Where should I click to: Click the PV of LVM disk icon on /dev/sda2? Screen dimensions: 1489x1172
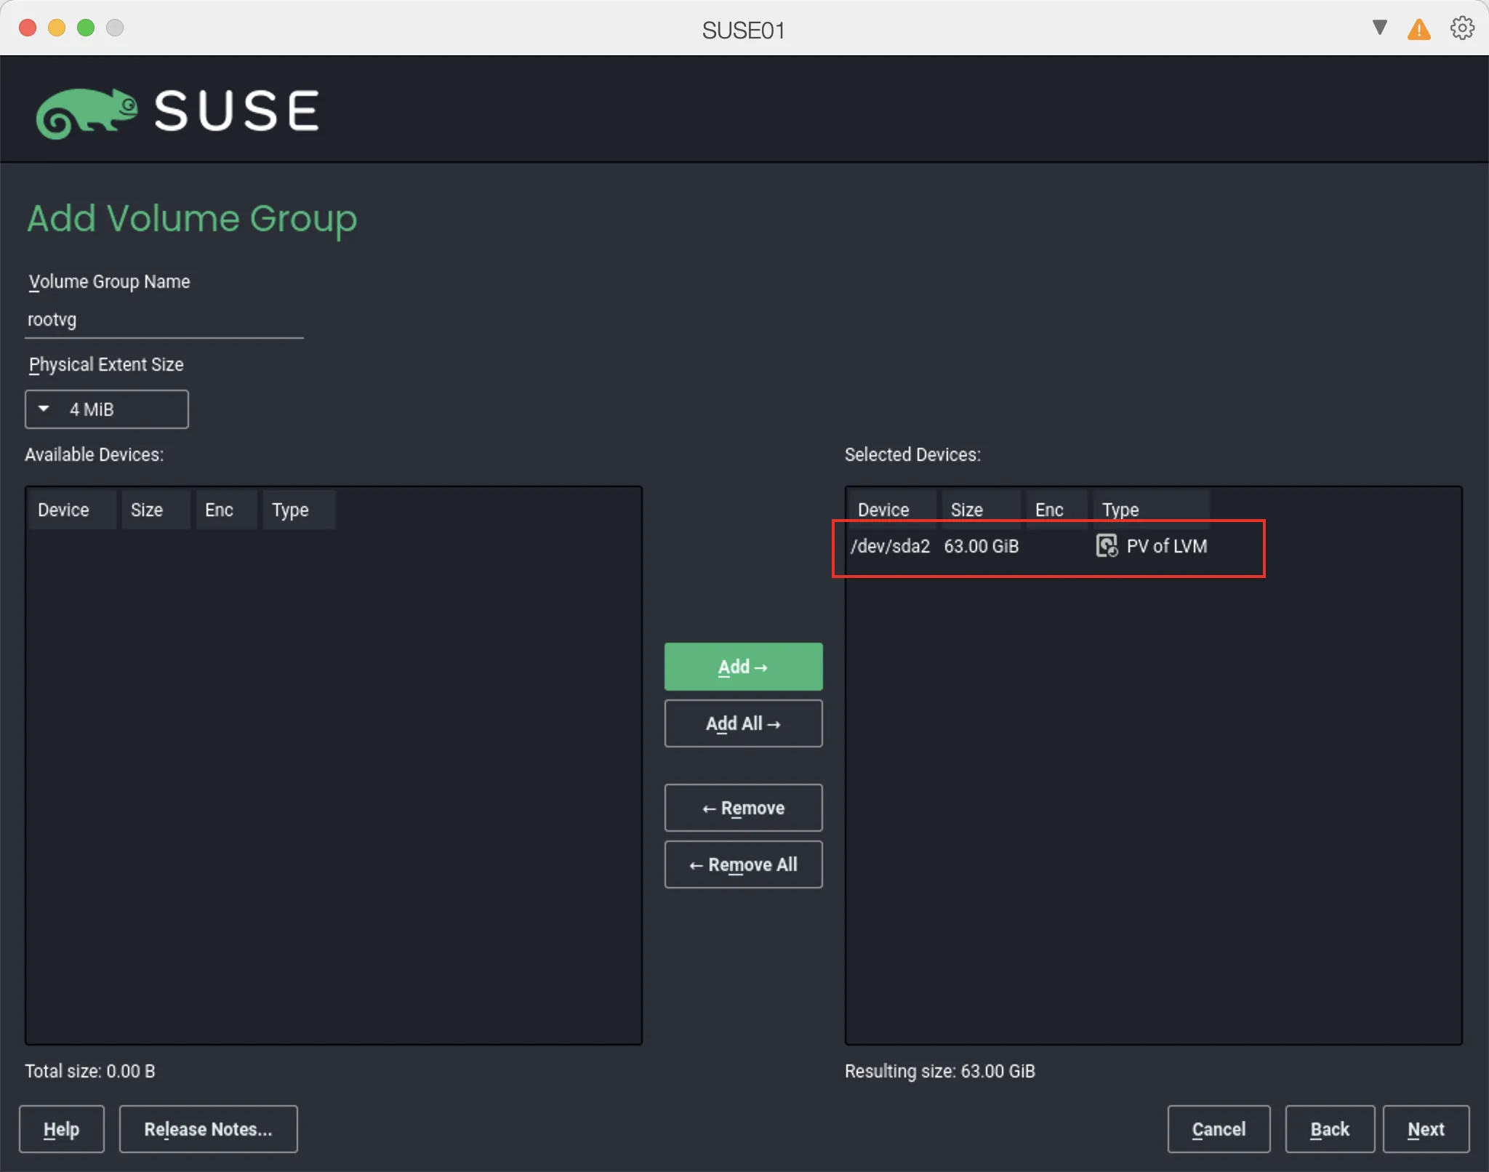coord(1106,546)
